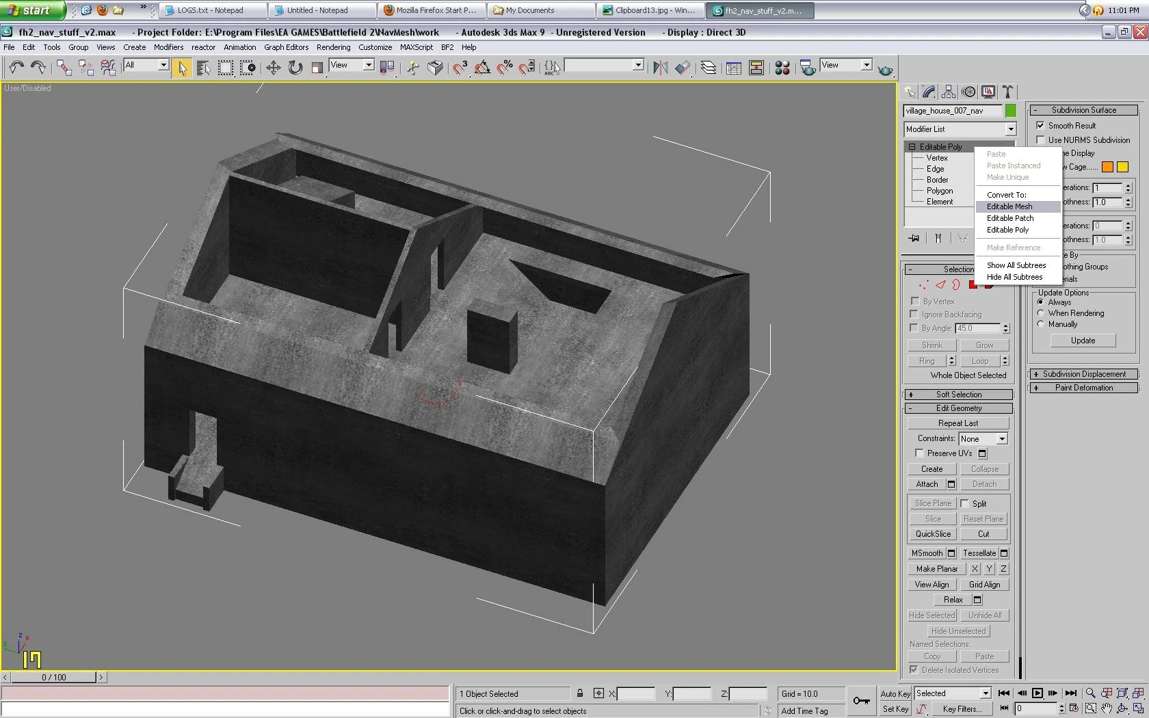This screenshot has width=1149, height=718.
Task: Switch to the Hierarchy panel tab
Action: tap(949, 92)
